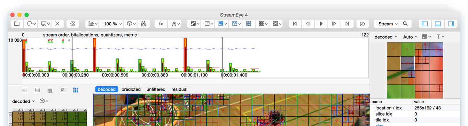Step forward one frame
The height and width of the screenshot is (126, 468).
pyautogui.click(x=334, y=24)
